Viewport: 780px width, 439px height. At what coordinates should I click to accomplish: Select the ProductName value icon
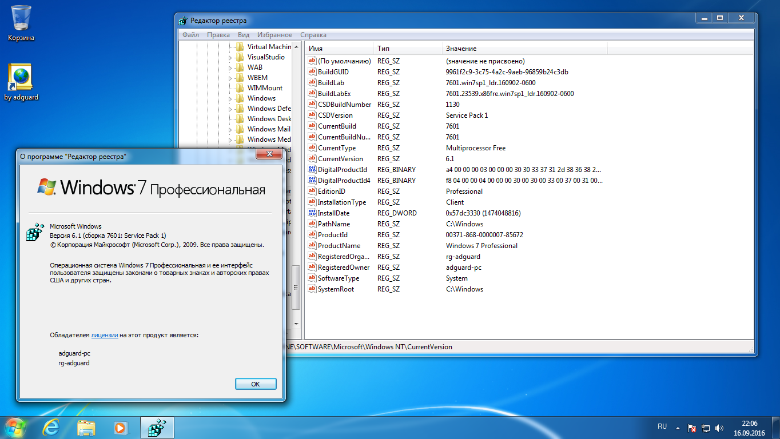312,246
